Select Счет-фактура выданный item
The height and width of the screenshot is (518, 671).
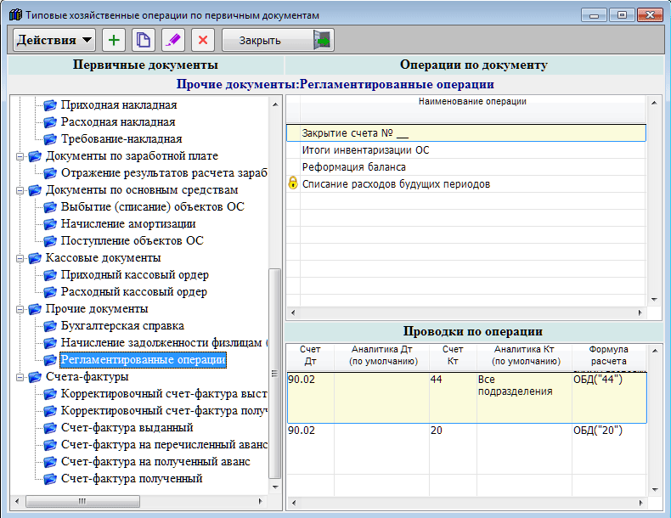pyautogui.click(x=127, y=427)
